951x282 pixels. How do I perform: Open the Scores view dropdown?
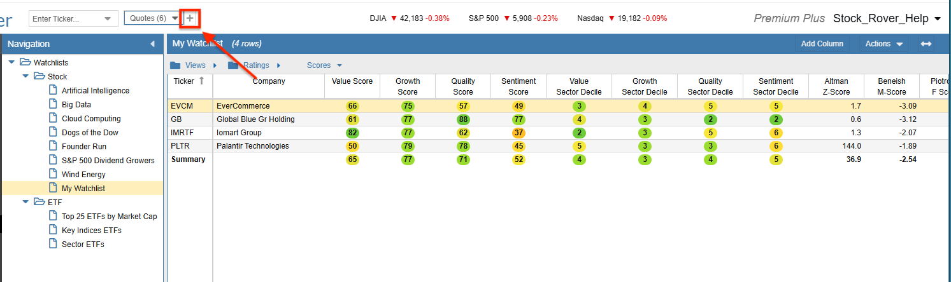[324, 65]
